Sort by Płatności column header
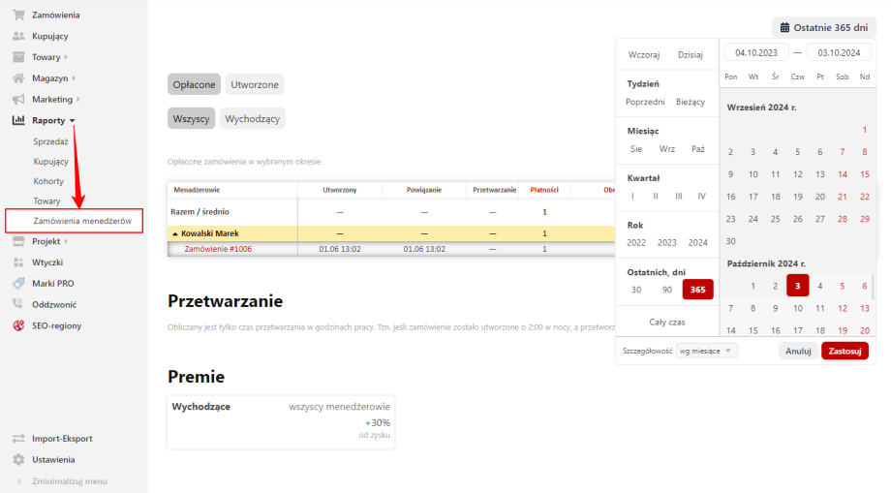The image size is (891, 493). tap(544, 190)
